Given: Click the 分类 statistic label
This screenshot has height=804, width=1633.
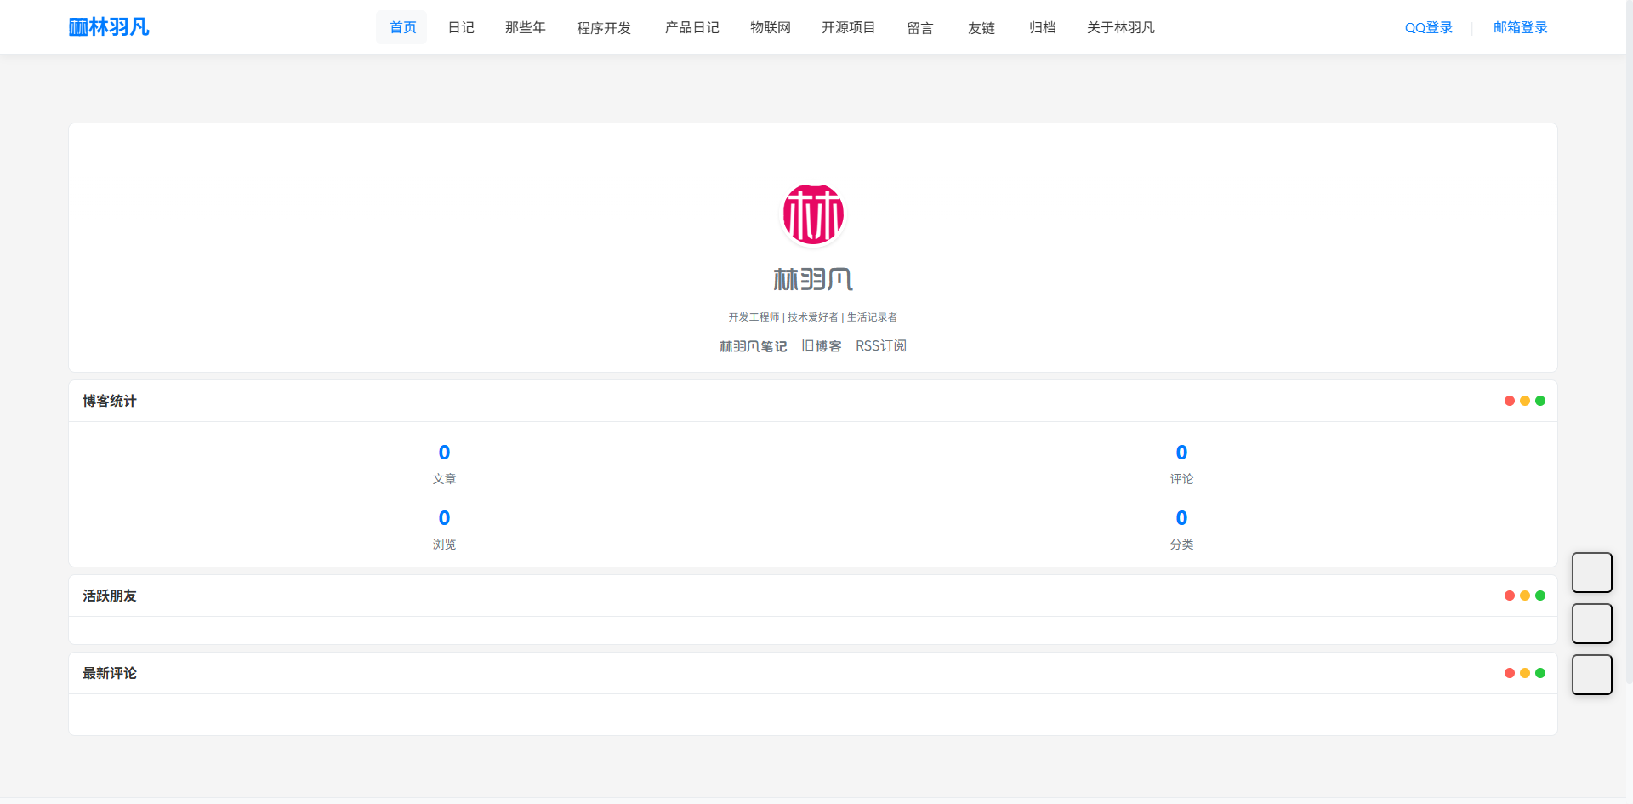Looking at the screenshot, I should pos(1181,545).
